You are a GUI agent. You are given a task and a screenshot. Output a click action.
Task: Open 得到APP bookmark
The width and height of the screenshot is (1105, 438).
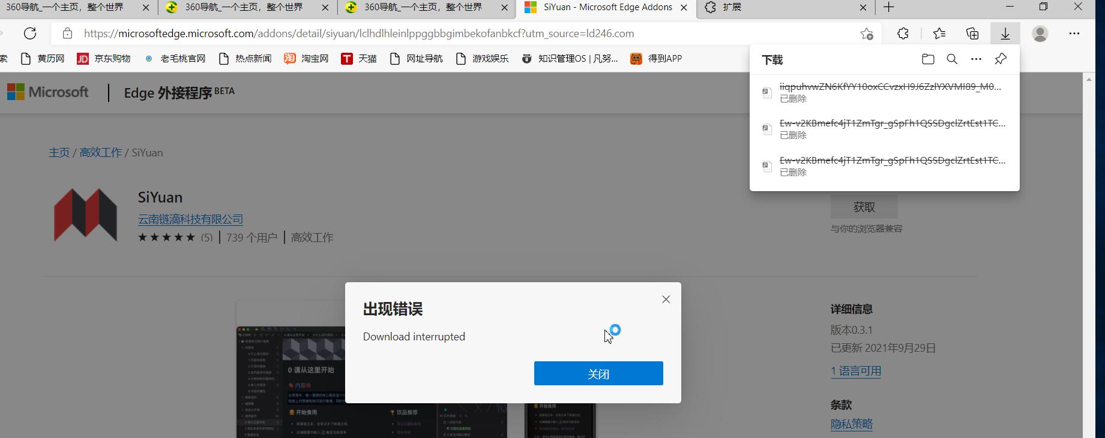(656, 59)
